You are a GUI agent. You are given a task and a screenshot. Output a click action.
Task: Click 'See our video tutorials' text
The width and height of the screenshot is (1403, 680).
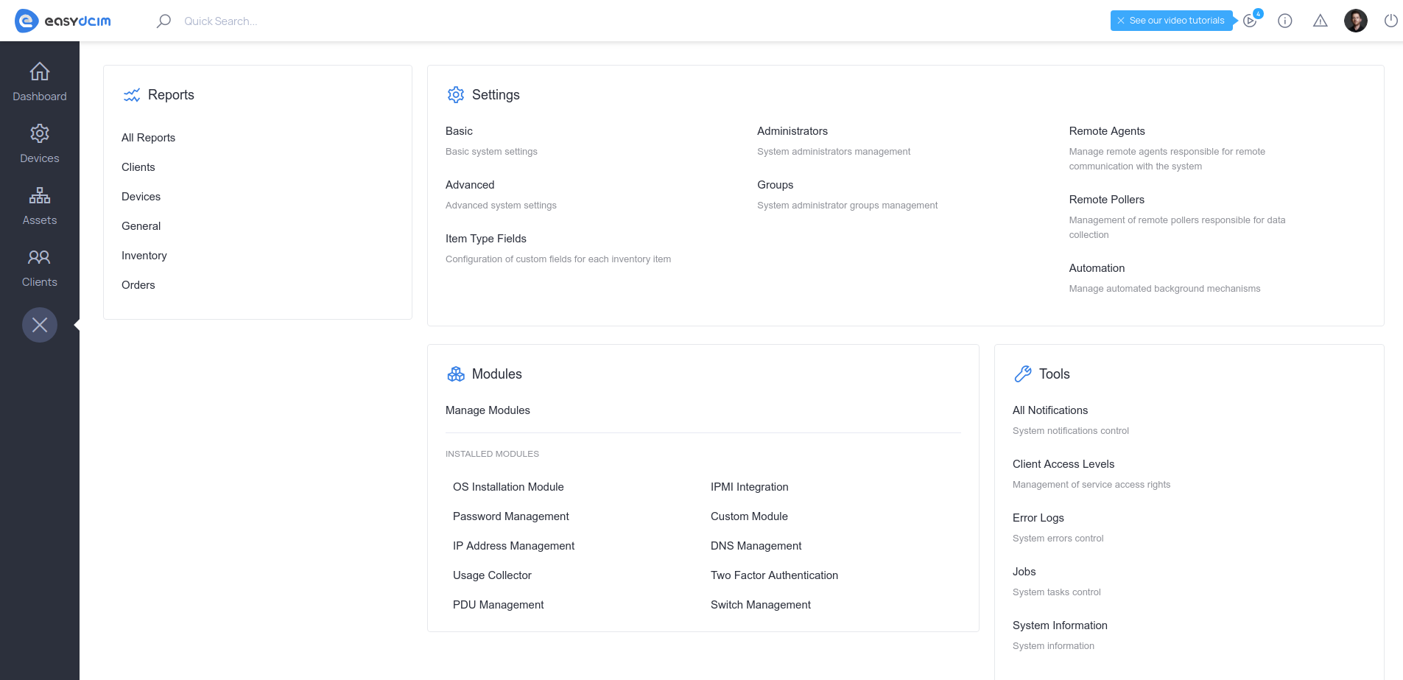(1177, 21)
